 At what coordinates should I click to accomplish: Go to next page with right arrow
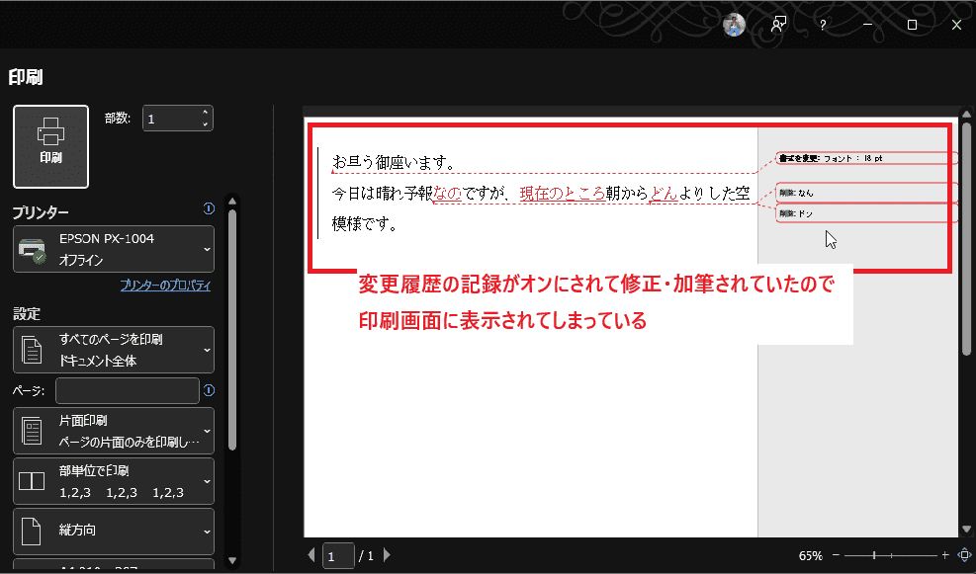pyautogui.click(x=387, y=555)
